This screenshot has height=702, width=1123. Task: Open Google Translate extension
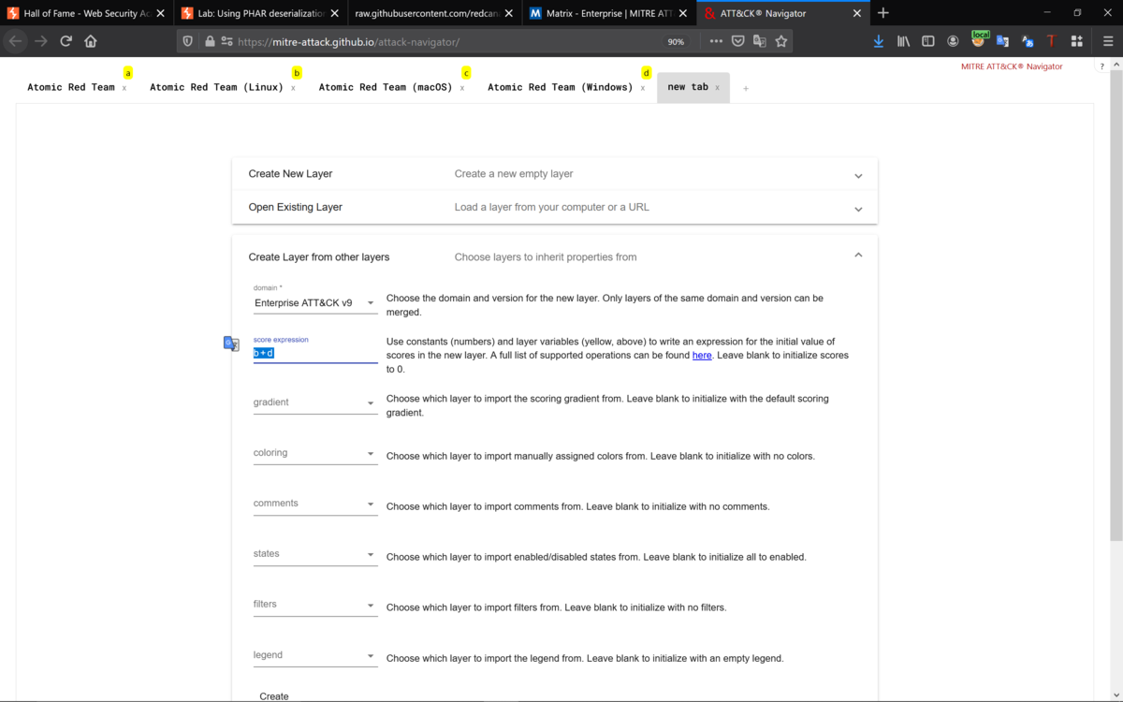tap(1002, 41)
